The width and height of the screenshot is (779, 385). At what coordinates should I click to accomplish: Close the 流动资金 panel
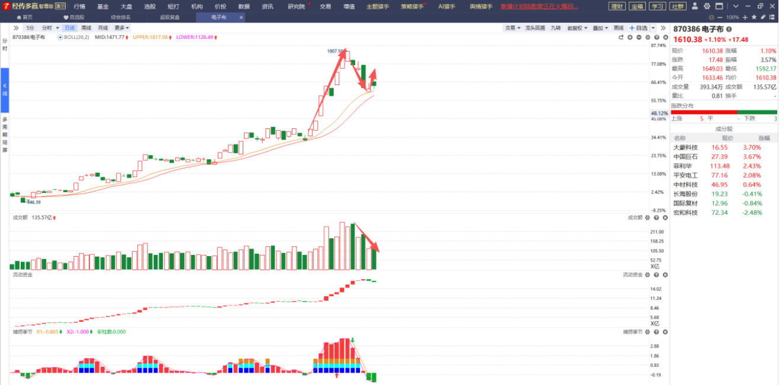coord(665,274)
